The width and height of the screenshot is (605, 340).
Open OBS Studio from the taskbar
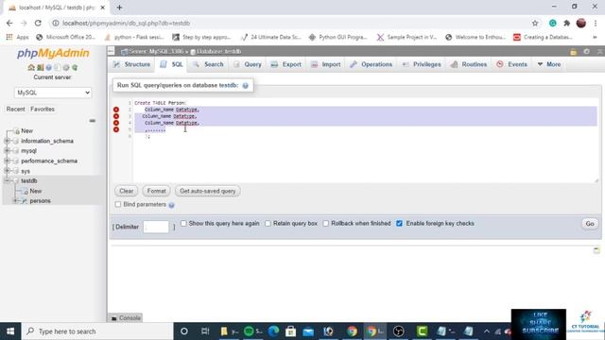click(399, 331)
